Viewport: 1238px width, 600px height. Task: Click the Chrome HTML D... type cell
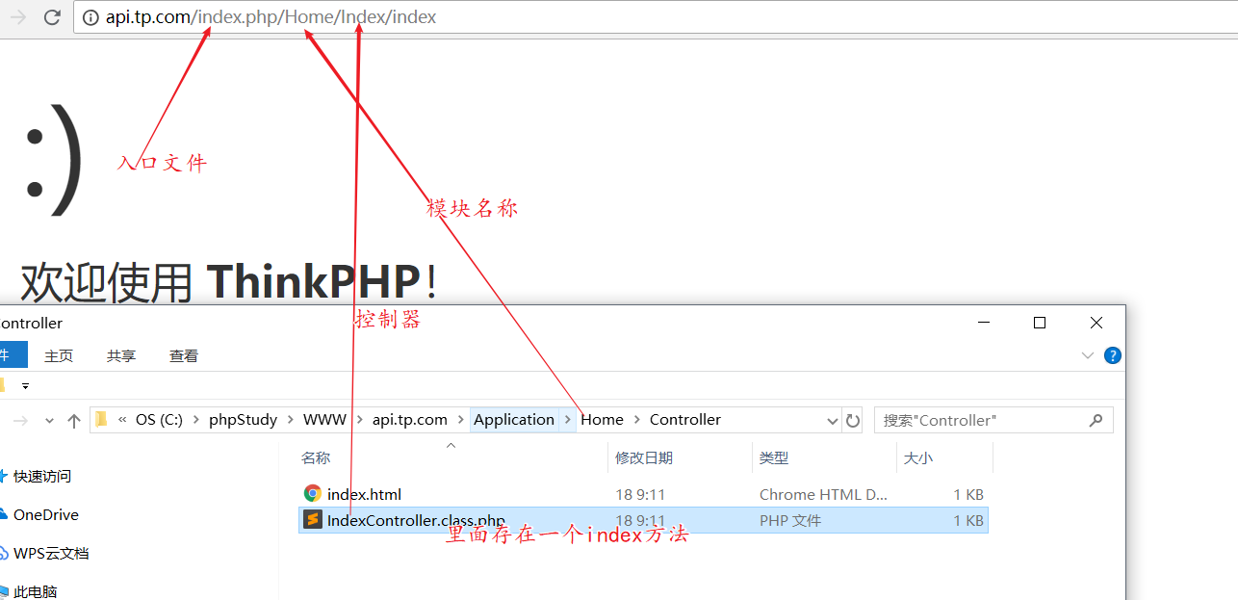(x=823, y=494)
